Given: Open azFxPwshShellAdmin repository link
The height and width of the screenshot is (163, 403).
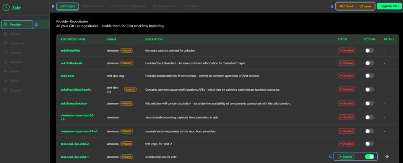Looking at the screenshot, I should [76, 89].
